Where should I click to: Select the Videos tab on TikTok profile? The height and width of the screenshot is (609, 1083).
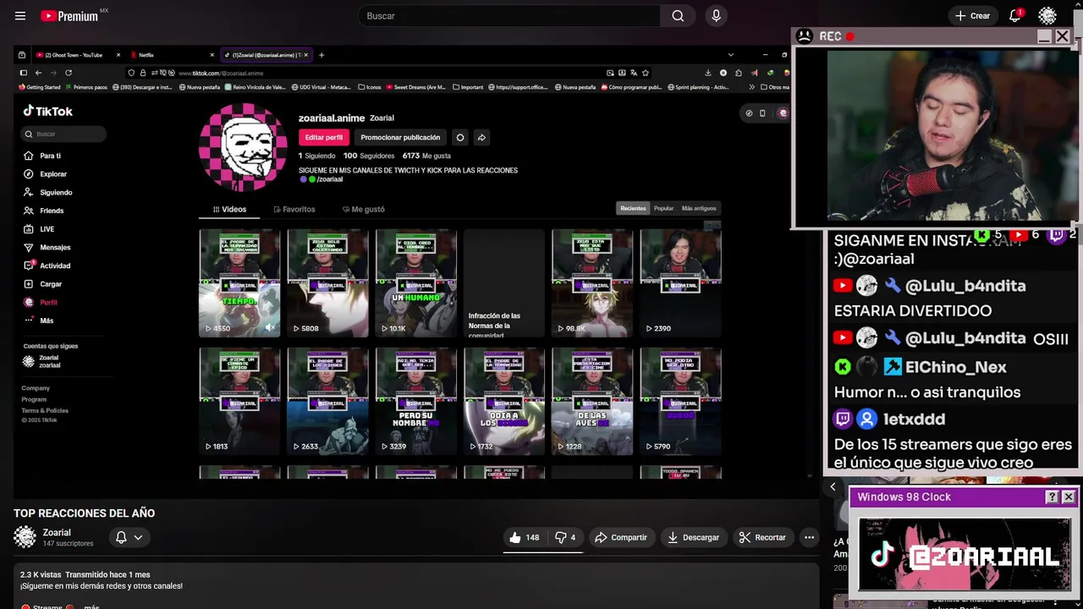(x=229, y=209)
